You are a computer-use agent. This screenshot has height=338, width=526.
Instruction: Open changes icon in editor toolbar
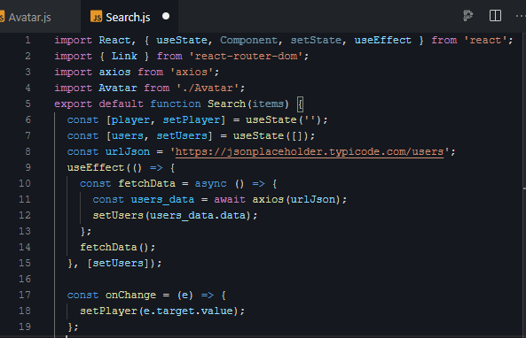[468, 15]
